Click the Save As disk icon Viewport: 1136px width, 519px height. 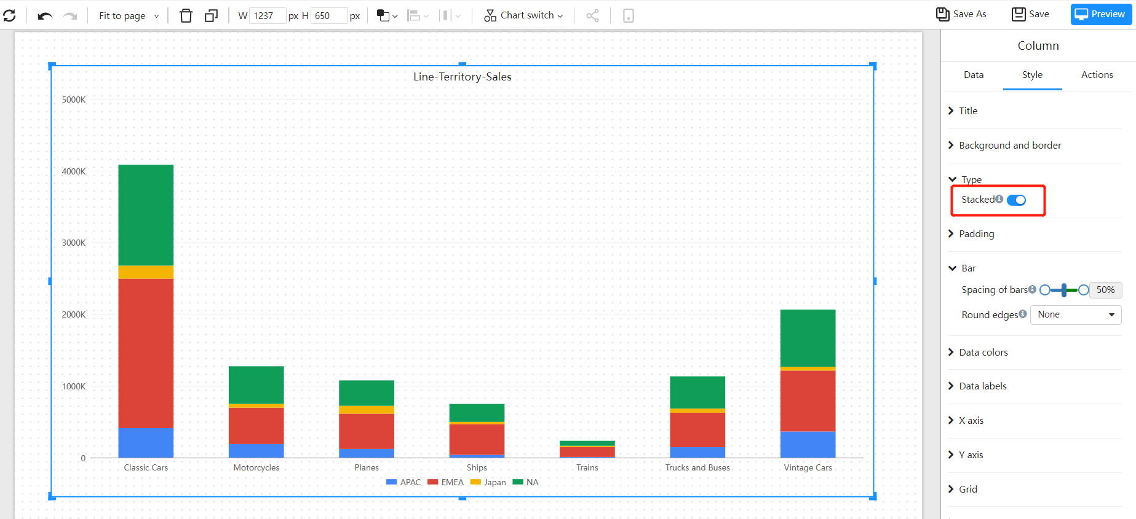(x=942, y=14)
